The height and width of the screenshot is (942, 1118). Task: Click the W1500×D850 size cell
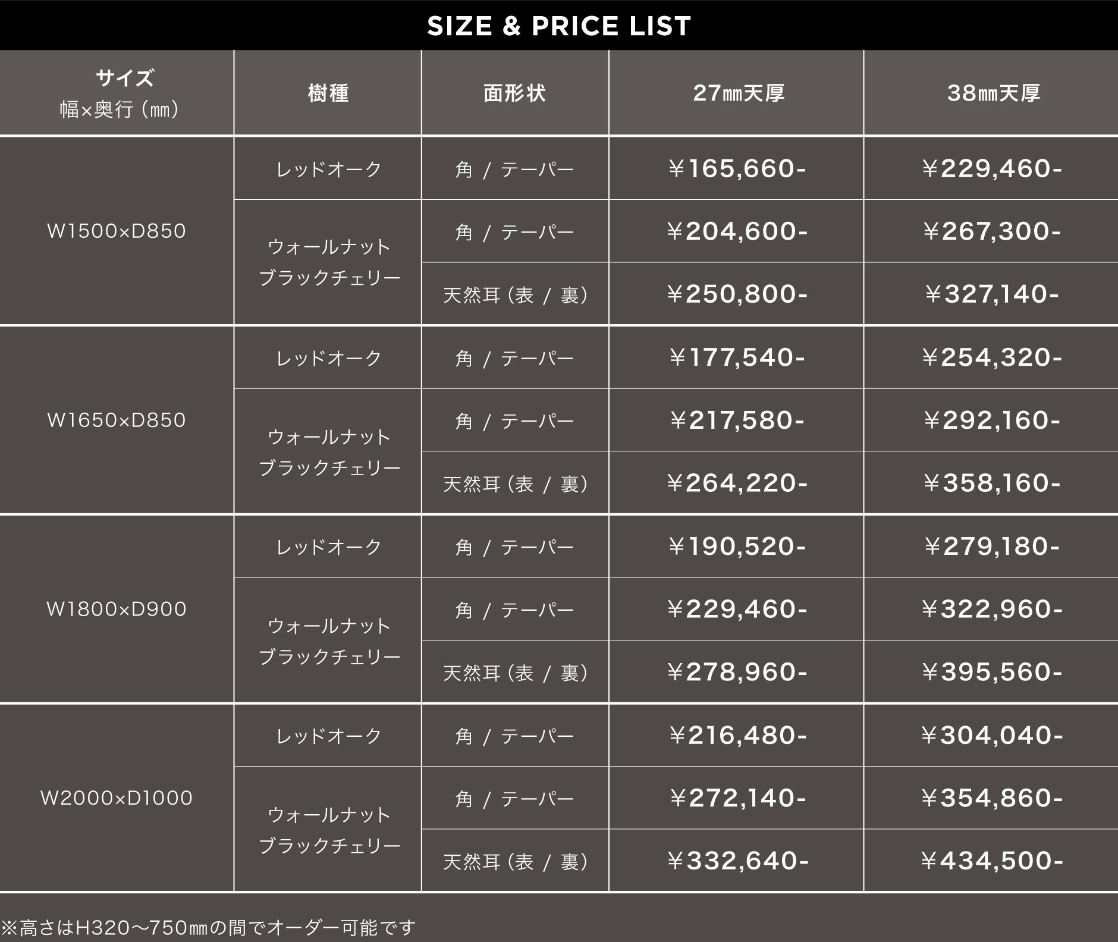pyautogui.click(x=117, y=231)
